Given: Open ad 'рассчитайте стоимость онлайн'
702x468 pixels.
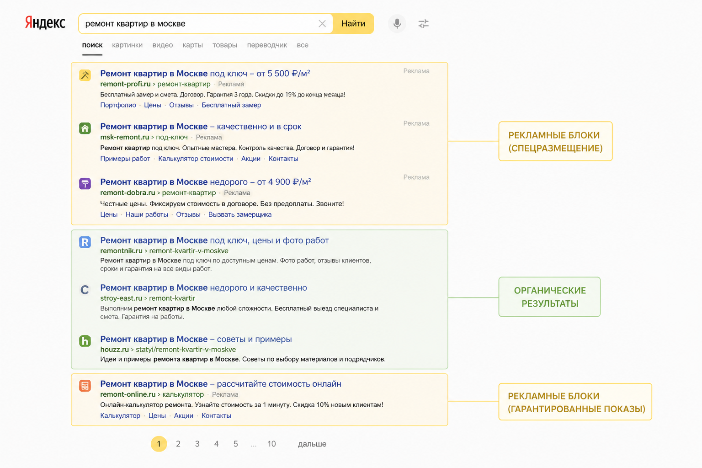Looking at the screenshot, I should (x=221, y=384).
